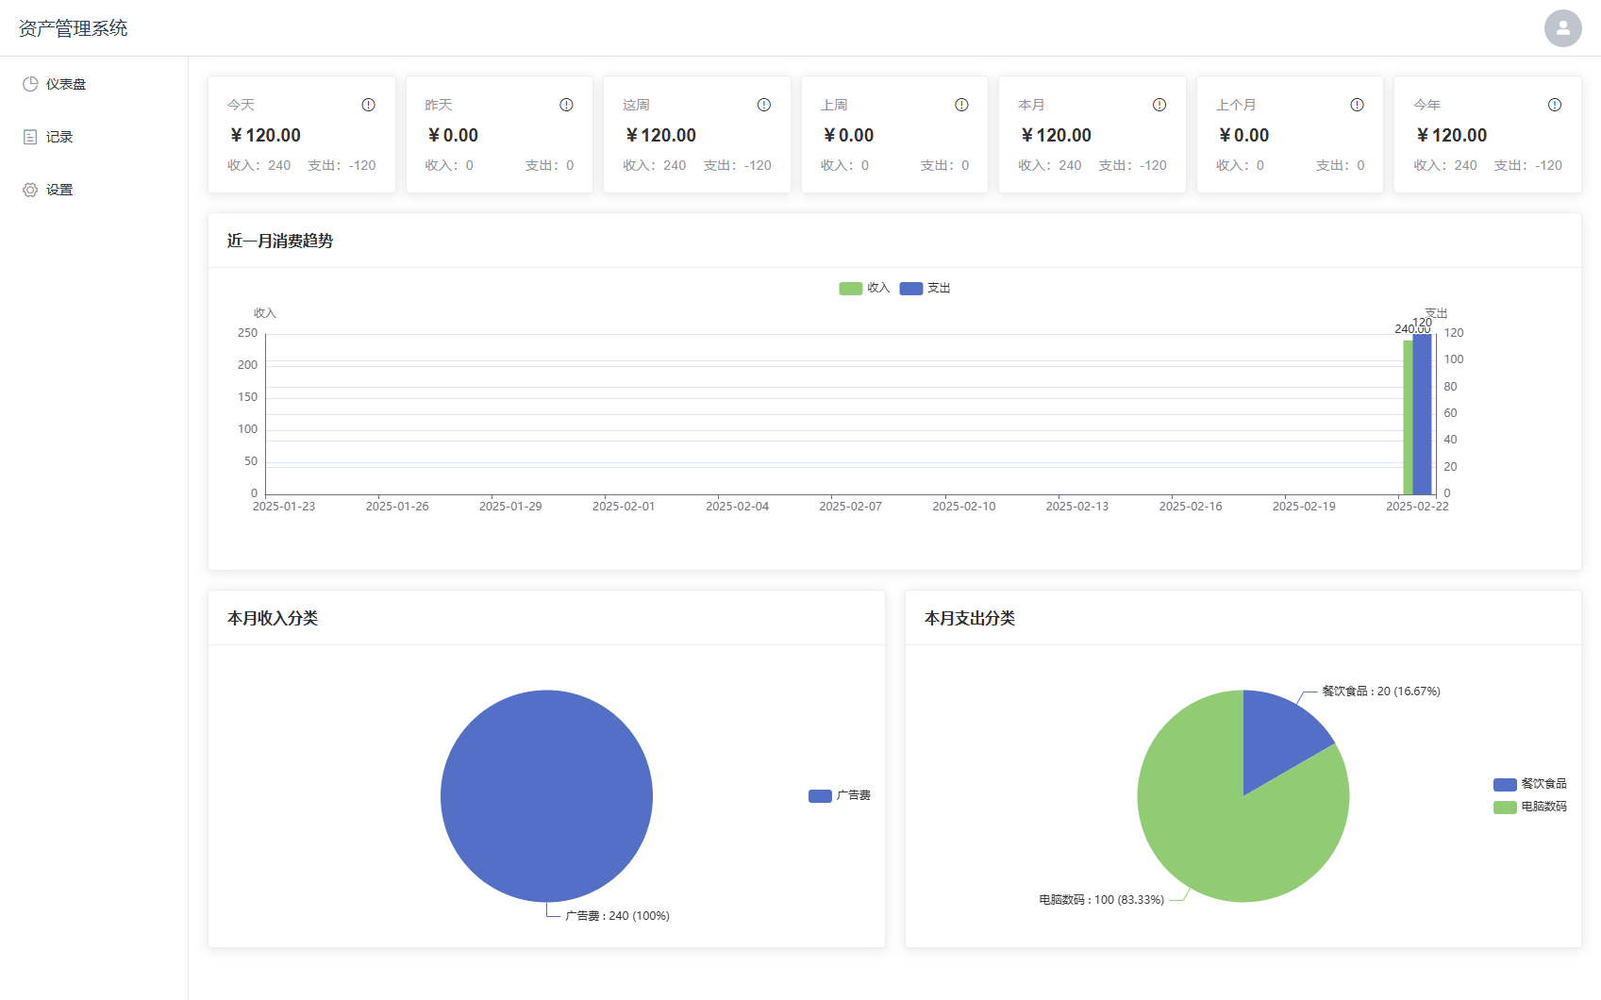Toggle the 支出 series in trend chart legend
The width and height of the screenshot is (1601, 1000).
(925, 288)
